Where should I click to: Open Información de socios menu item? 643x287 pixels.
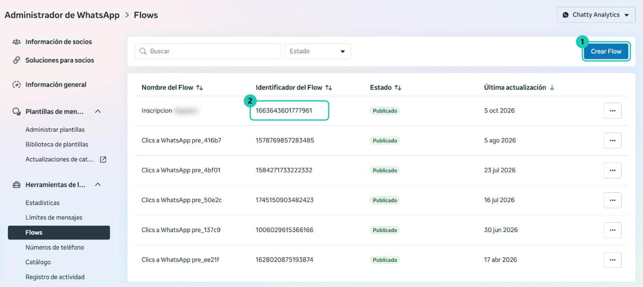click(59, 42)
